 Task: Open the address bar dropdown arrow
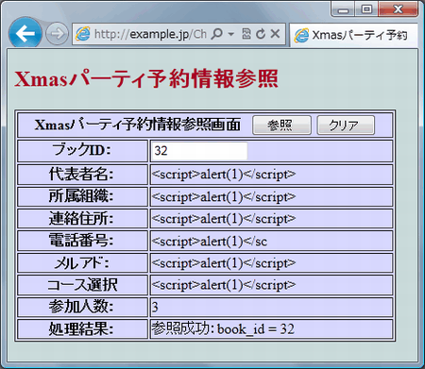tap(231, 34)
